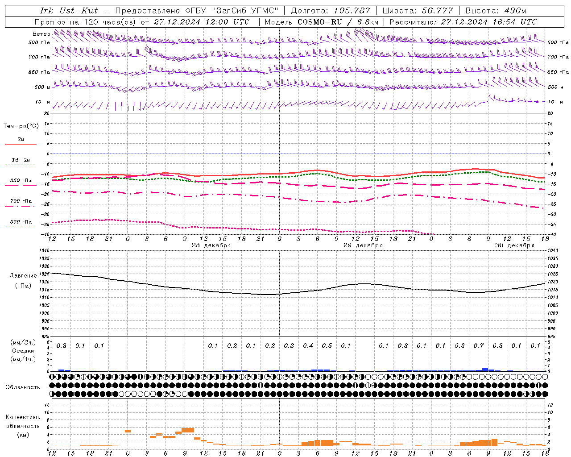Click the 0.5 precipitation value
This screenshot has height=457, width=571.
(327, 345)
